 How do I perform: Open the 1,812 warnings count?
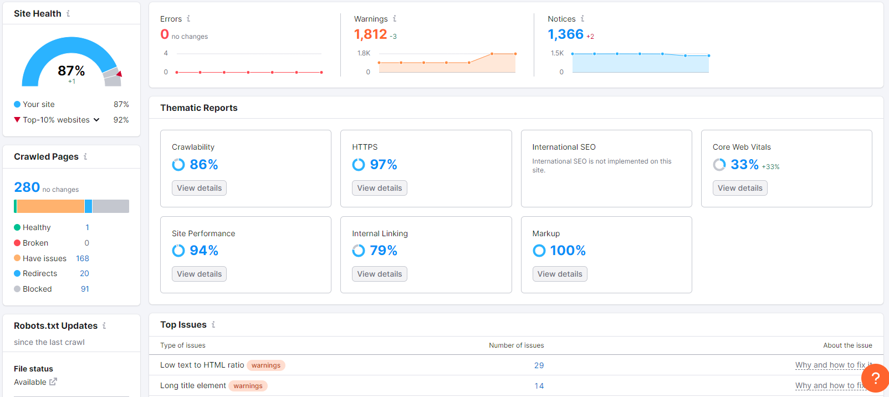[370, 34]
